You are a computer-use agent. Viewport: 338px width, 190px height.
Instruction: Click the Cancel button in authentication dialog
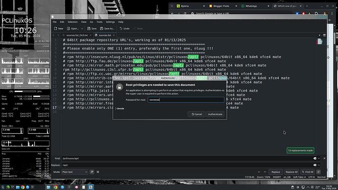(196, 114)
